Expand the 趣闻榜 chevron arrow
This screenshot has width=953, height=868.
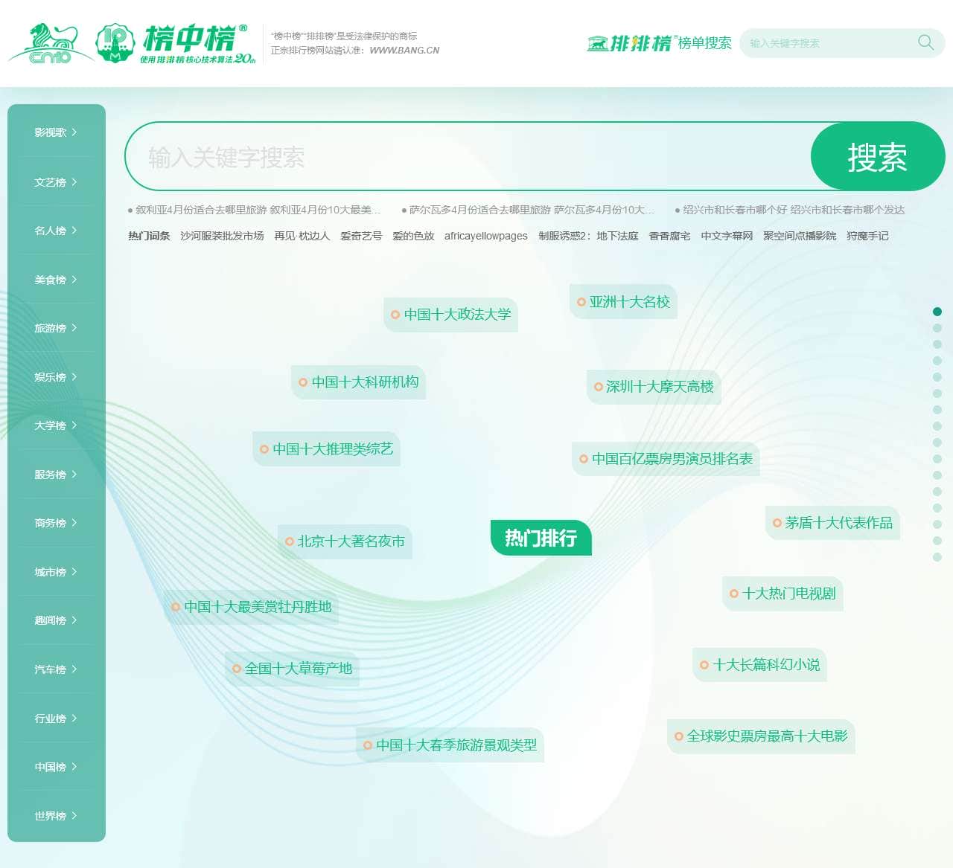pos(74,620)
